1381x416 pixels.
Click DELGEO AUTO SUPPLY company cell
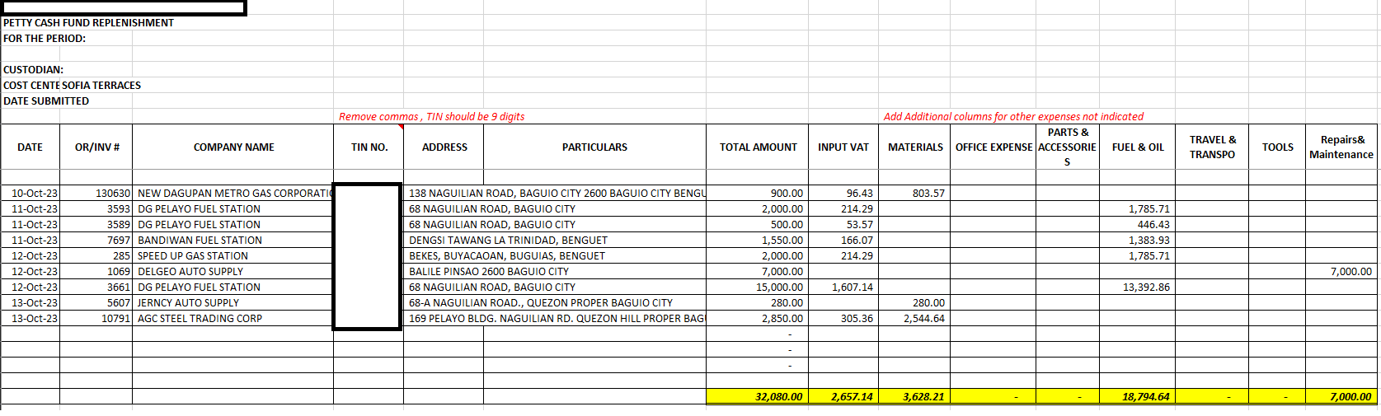[x=233, y=272]
